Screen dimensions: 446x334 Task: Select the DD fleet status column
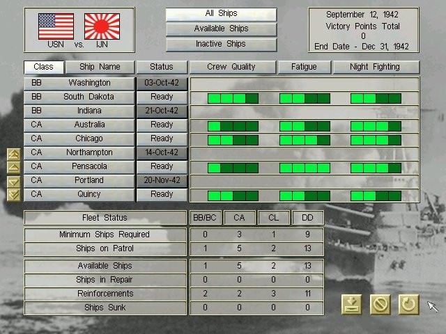coord(307,218)
